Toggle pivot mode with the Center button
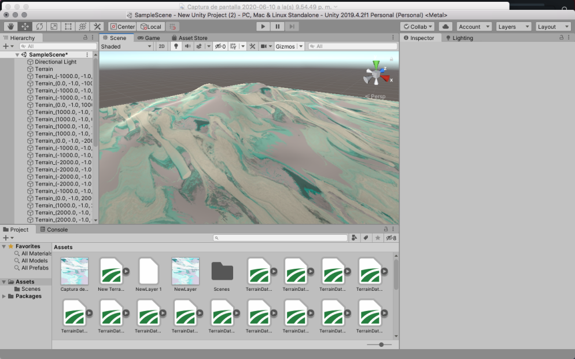 (x=123, y=27)
